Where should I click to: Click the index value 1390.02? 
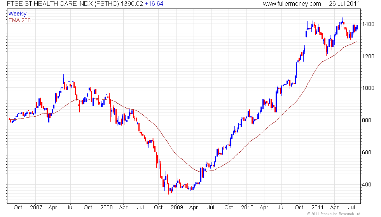[x=132, y=3]
